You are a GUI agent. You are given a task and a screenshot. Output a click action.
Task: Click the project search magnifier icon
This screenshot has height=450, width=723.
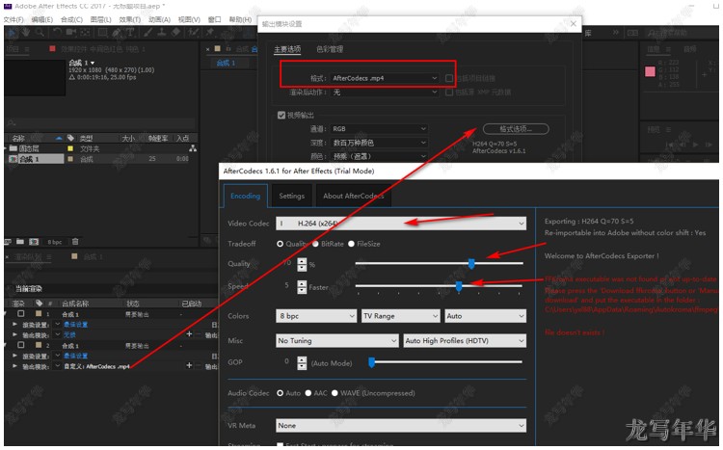[11, 123]
